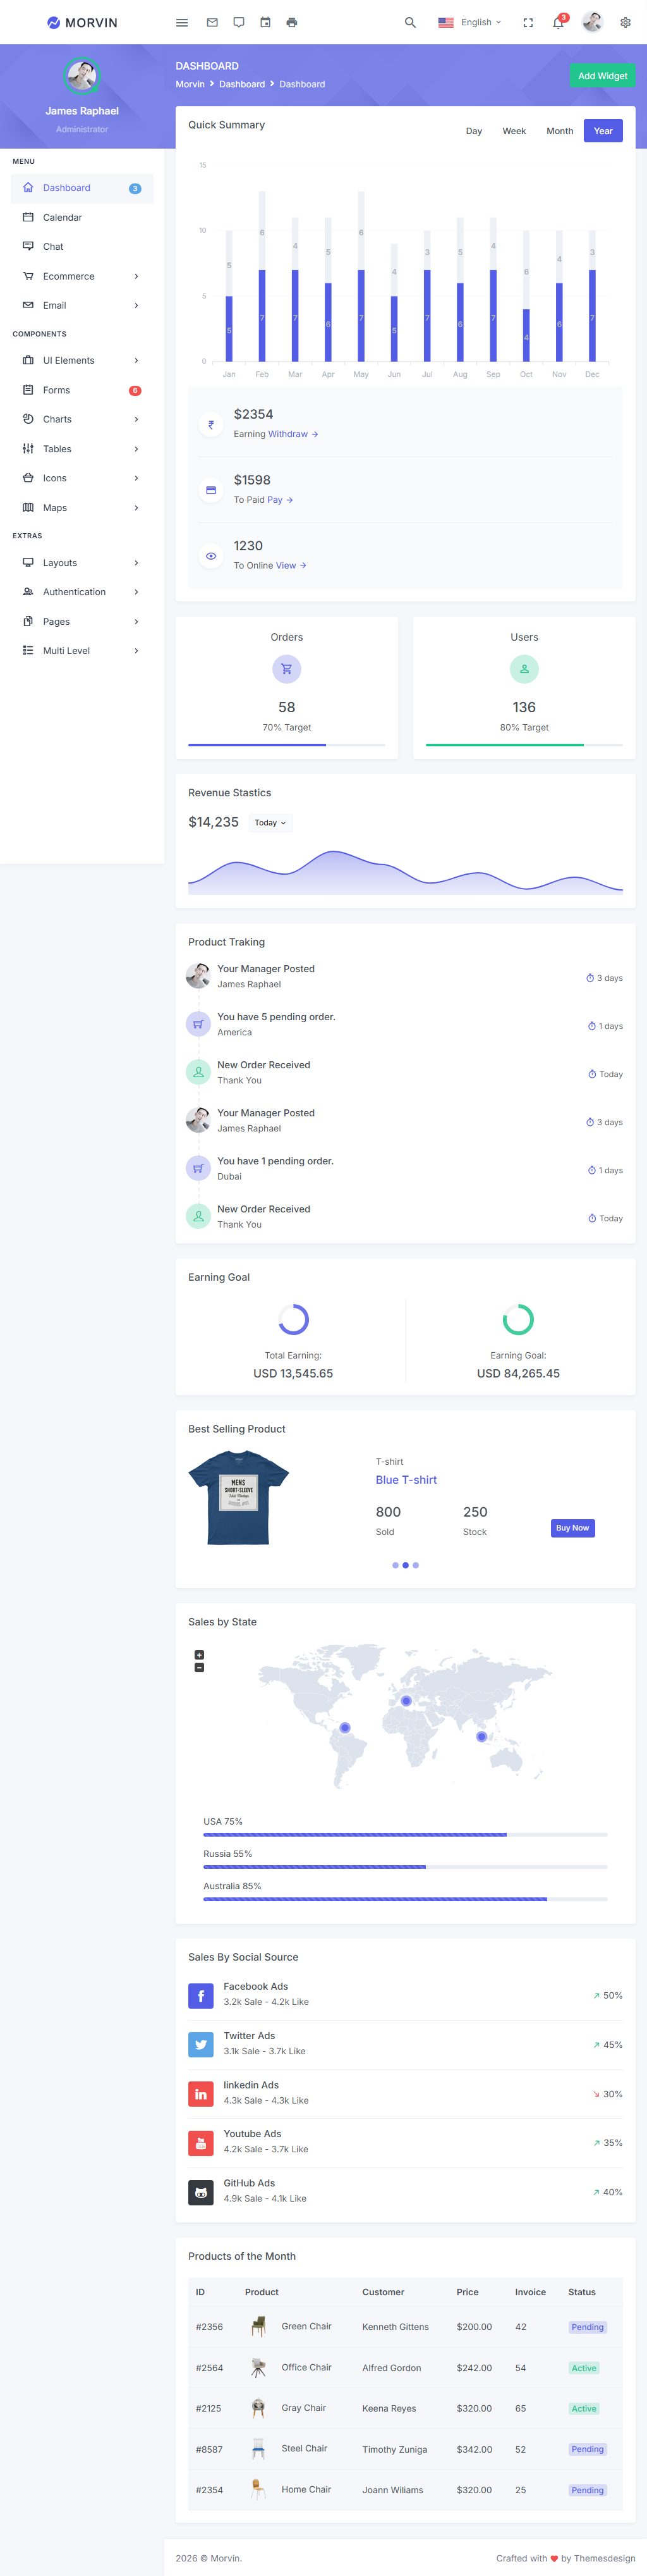
Task: Open Forms in the sidebar
Action: tap(82, 390)
